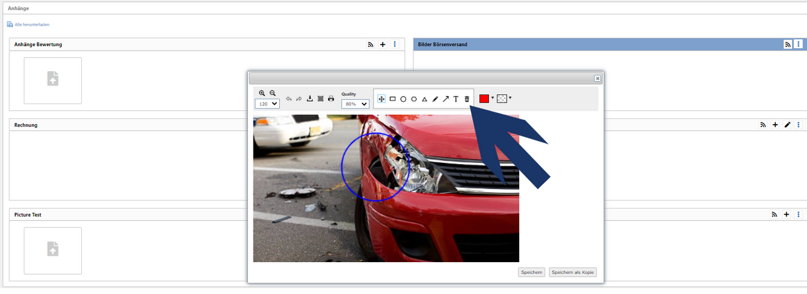Screen dimensions: 807x294
Task: Expand the red stroke color dropdown arrow
Action: click(493, 98)
